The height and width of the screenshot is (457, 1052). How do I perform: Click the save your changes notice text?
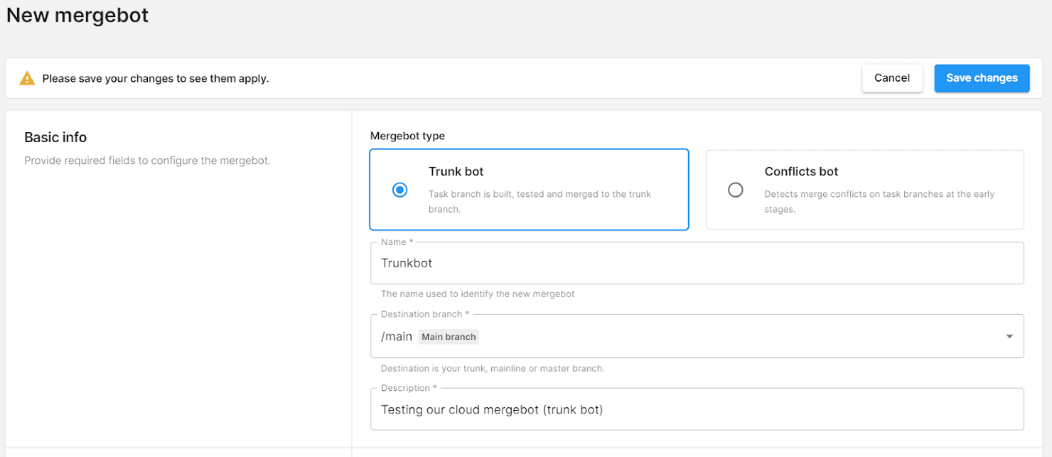[x=155, y=79]
